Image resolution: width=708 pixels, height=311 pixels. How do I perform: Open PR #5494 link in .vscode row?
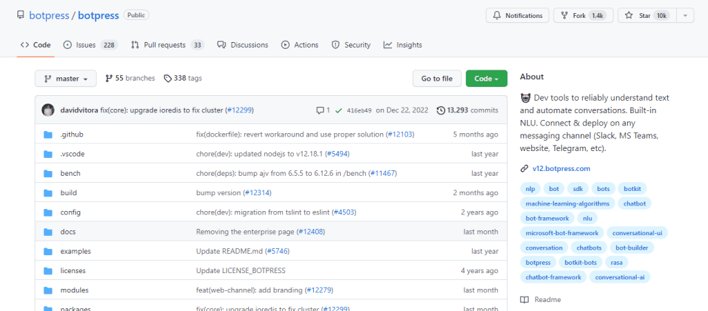click(x=337, y=154)
